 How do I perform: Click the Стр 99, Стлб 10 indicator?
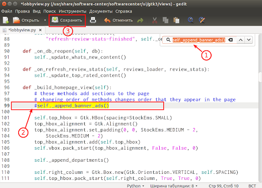coord(224,186)
